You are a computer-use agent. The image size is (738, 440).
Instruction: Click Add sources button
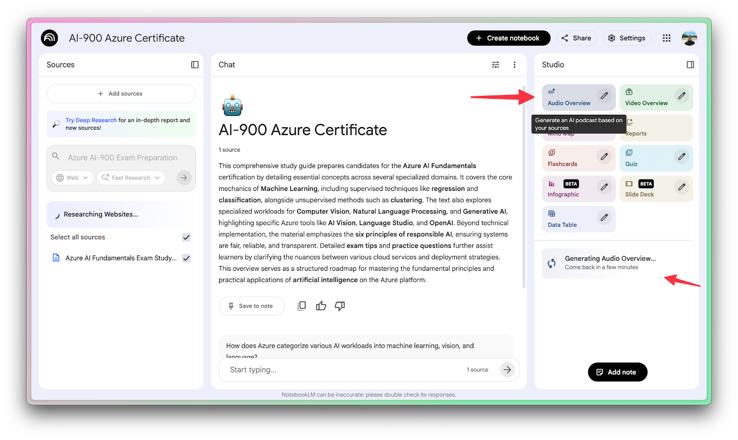click(x=121, y=94)
